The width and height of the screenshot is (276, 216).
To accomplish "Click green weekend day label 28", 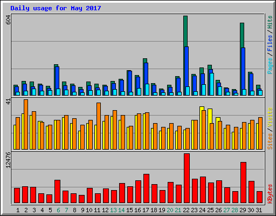I will [x=234, y=210].
